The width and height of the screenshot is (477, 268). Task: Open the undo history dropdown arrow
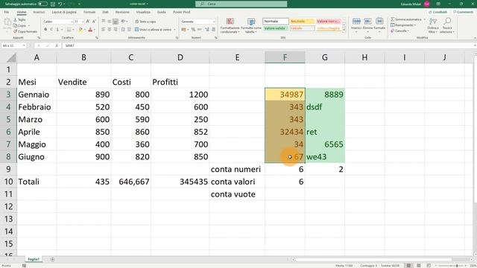click(64, 4)
